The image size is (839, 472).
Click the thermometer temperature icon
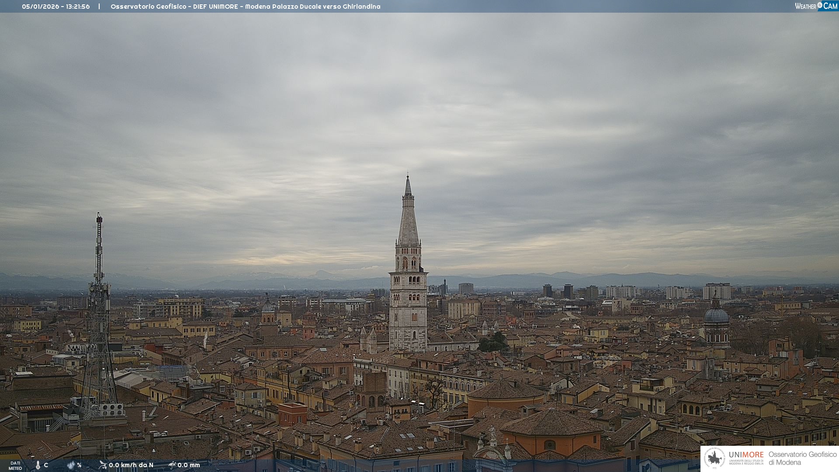click(x=38, y=465)
